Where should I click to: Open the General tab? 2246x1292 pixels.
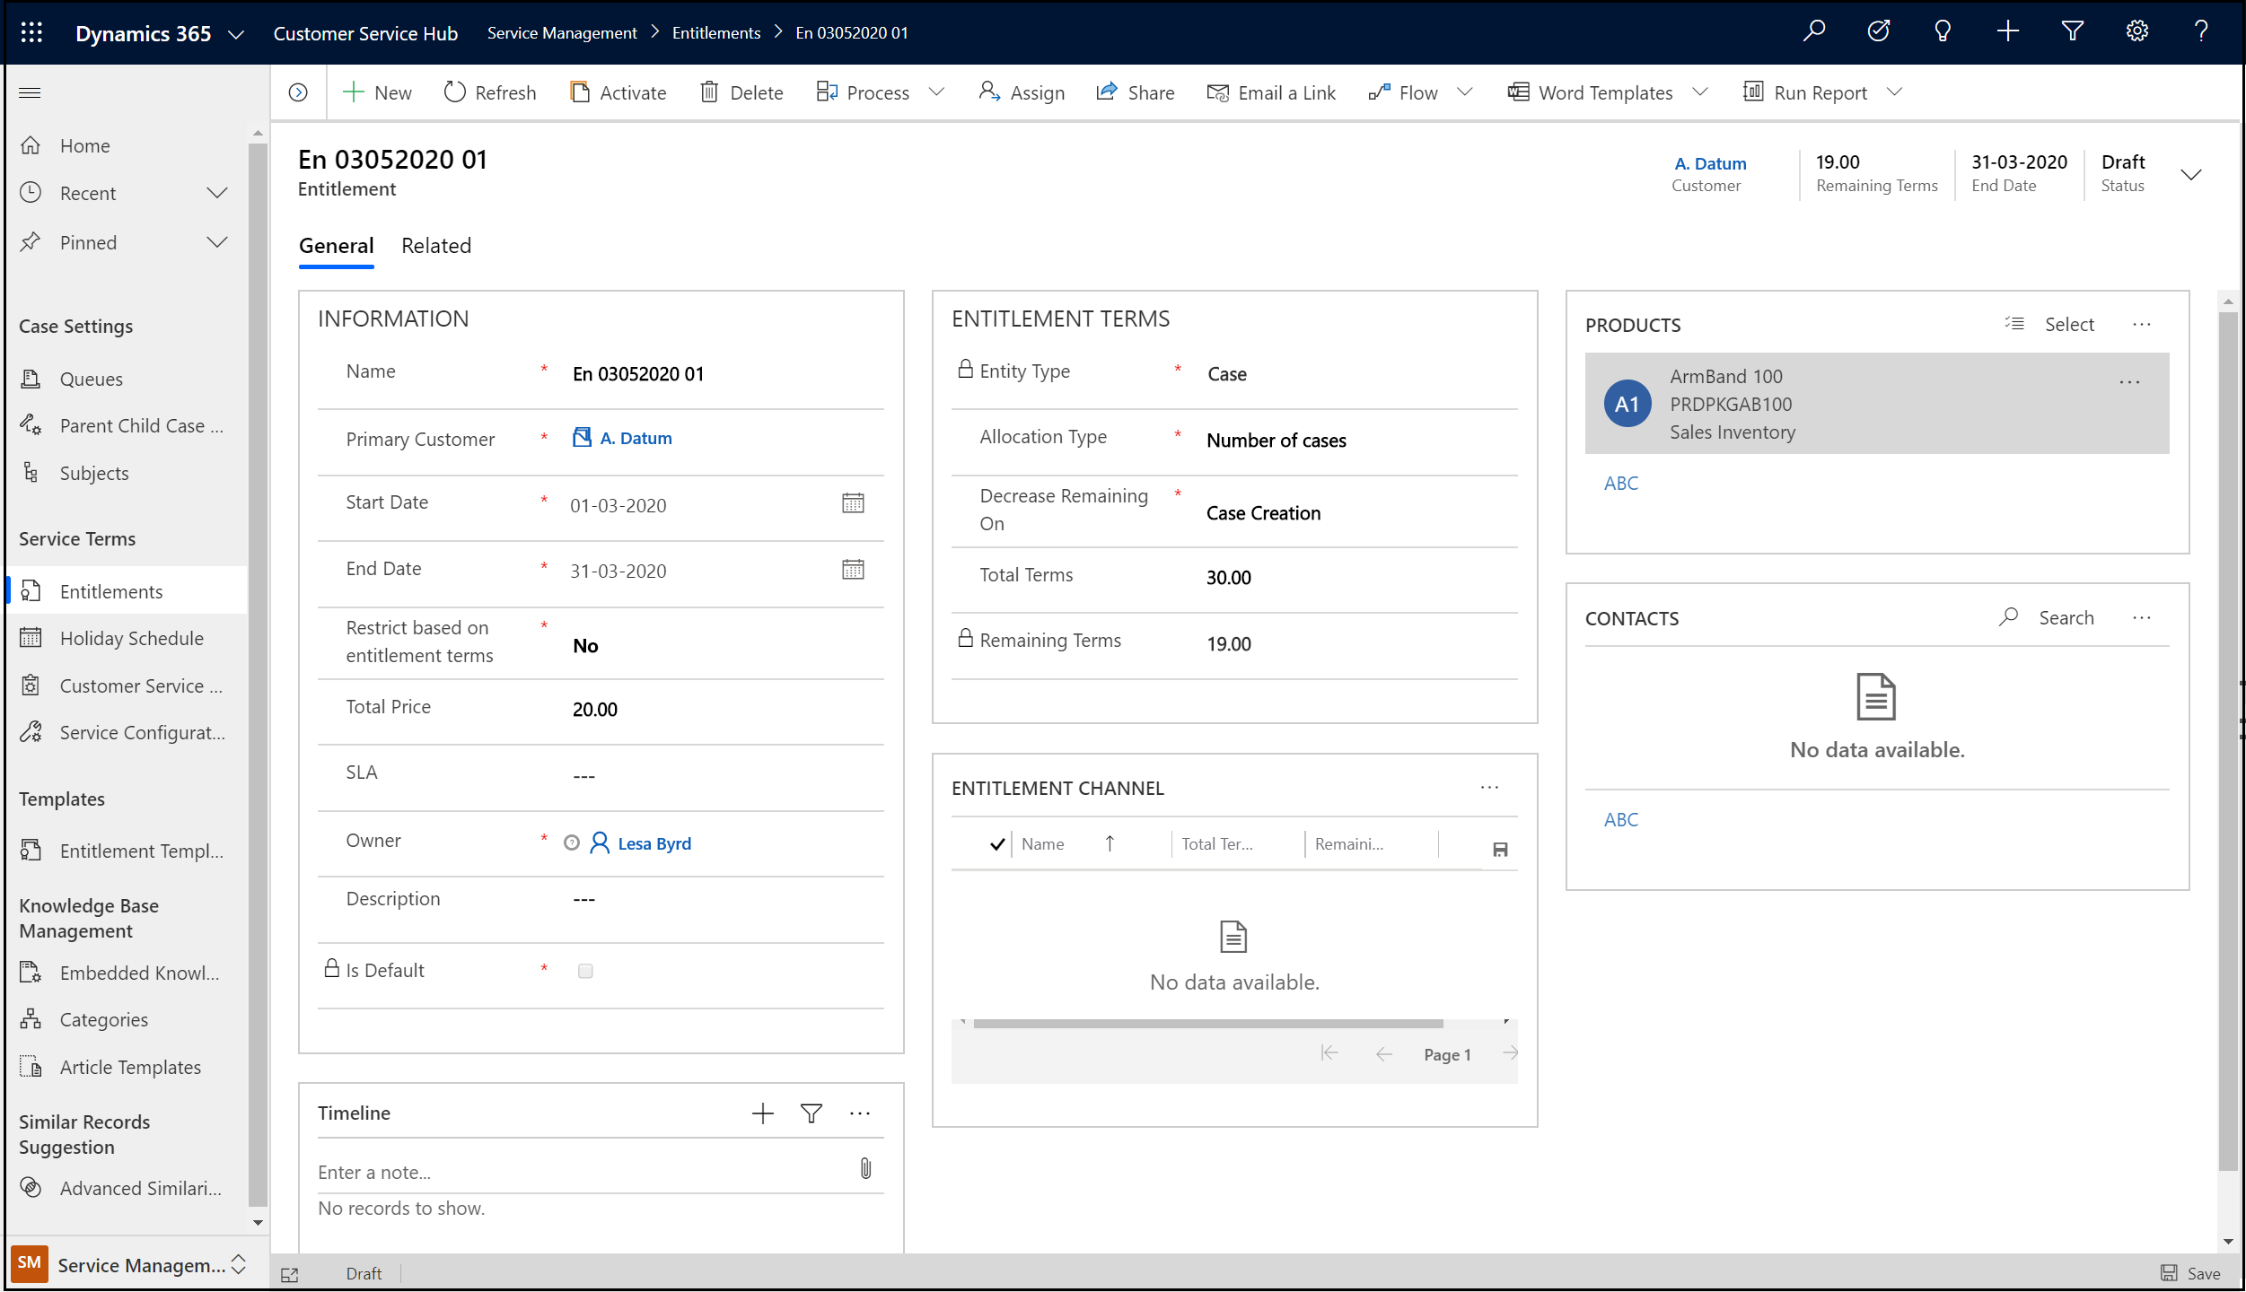coord(337,245)
